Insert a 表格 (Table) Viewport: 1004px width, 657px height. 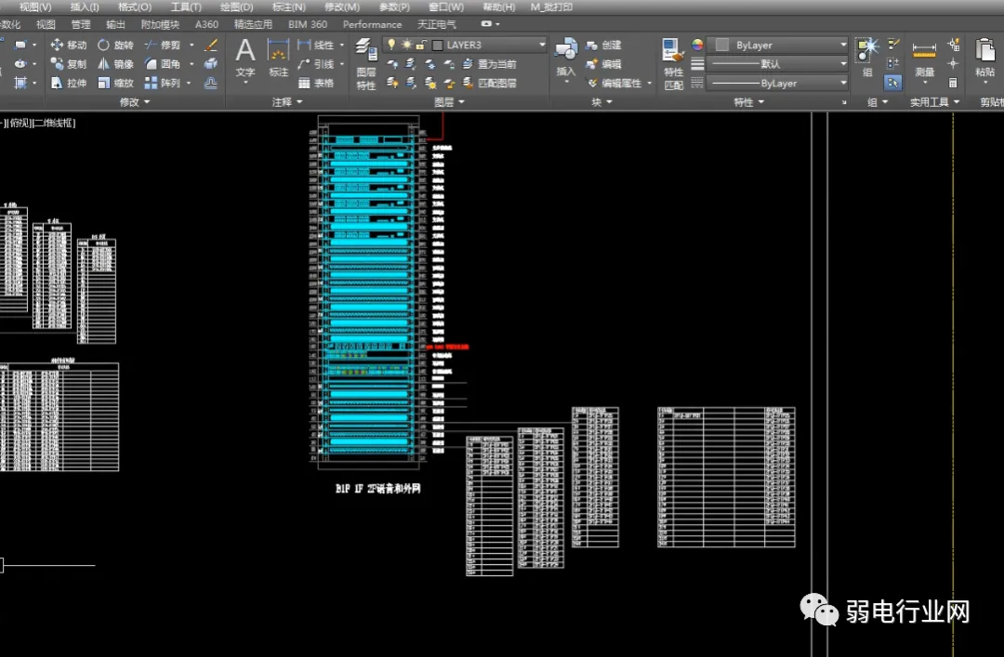click(x=316, y=84)
